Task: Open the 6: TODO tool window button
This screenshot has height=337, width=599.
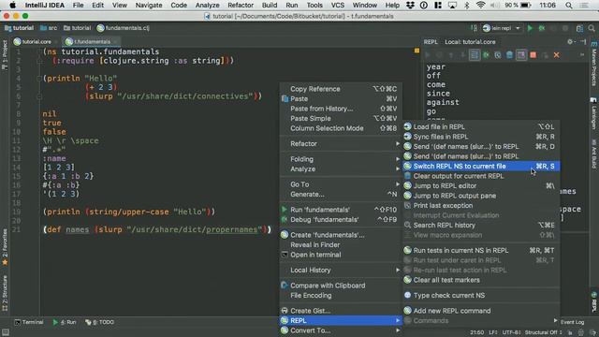Action: [x=99, y=322]
